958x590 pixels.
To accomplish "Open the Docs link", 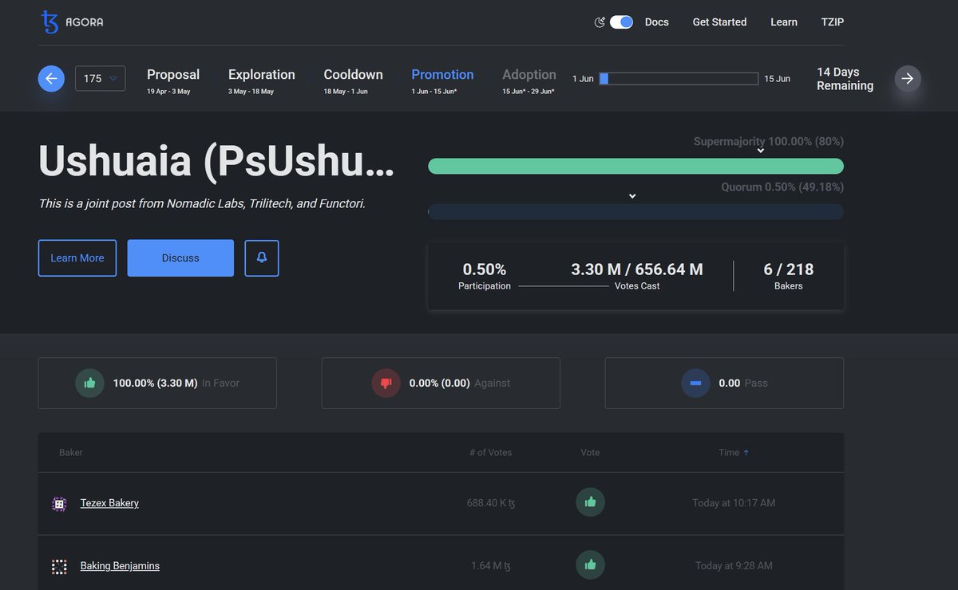I will [x=657, y=22].
